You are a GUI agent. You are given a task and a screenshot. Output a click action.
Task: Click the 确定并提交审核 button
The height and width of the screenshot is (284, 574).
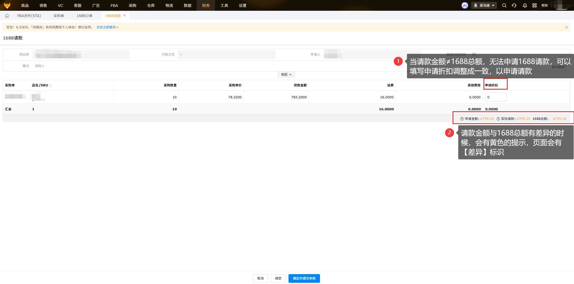[x=304, y=278]
